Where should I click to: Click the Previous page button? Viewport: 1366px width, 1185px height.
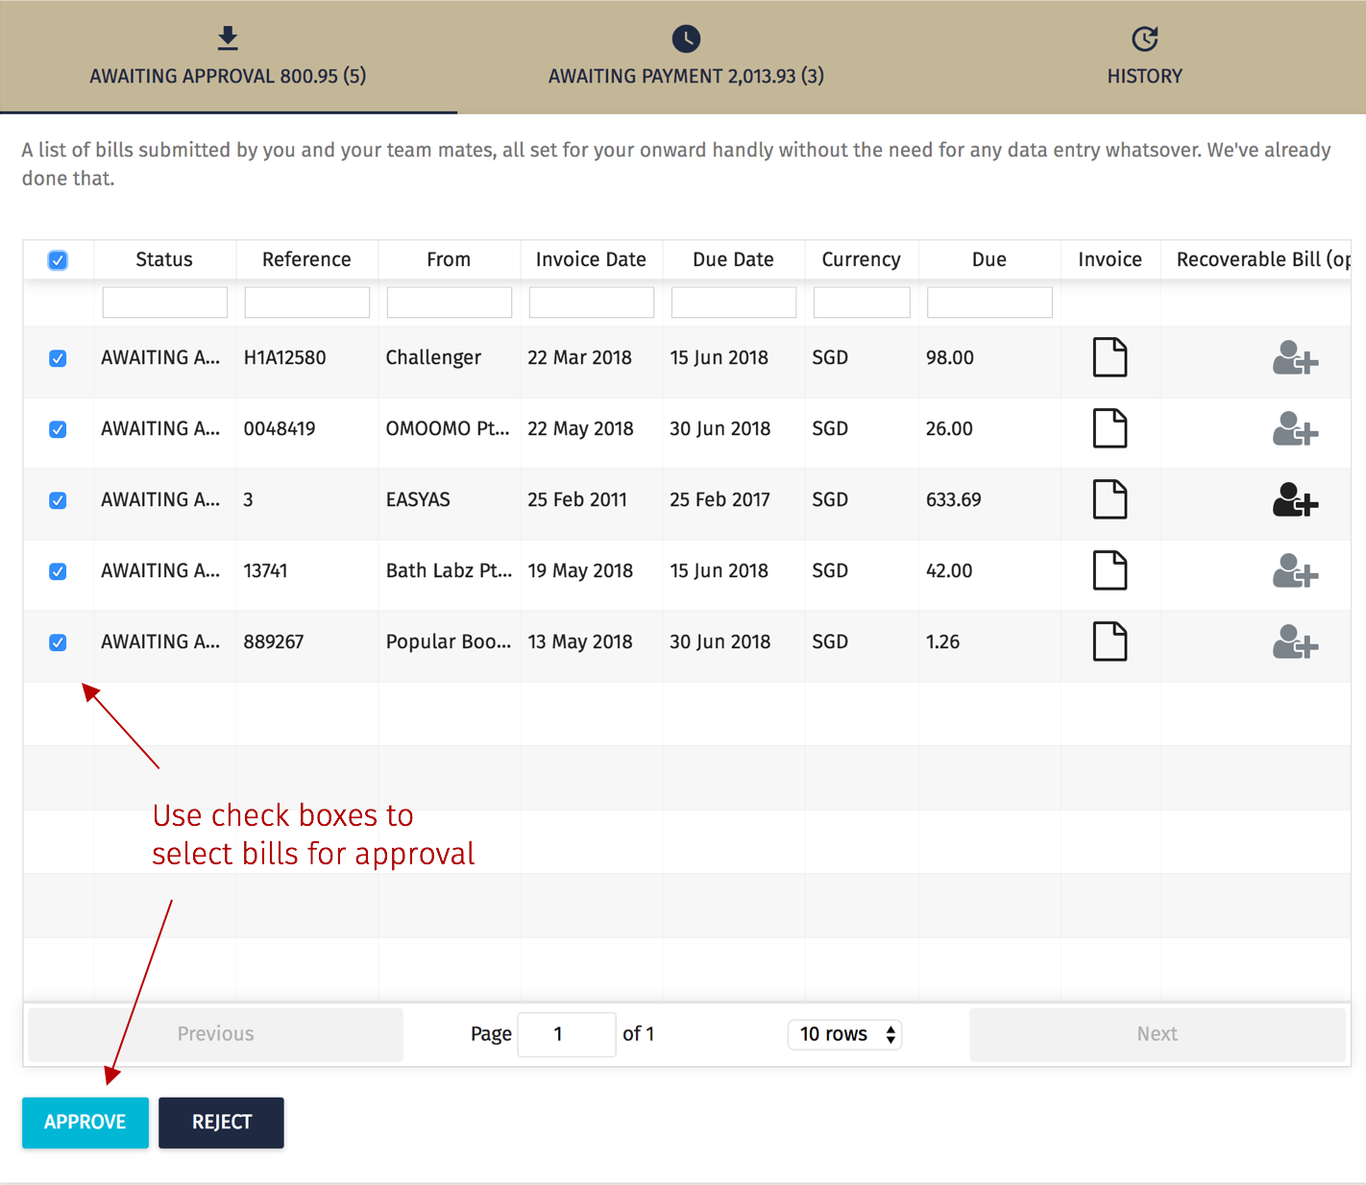[215, 1034]
